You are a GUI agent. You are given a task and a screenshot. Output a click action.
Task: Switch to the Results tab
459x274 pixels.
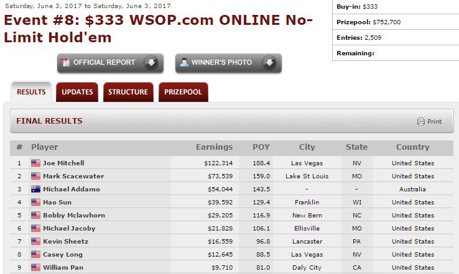[31, 92]
